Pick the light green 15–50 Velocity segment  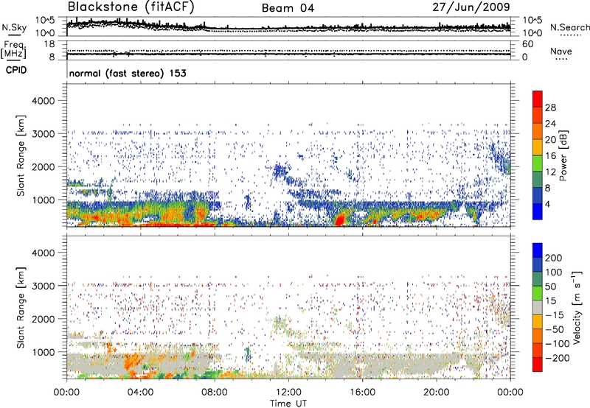[538, 293]
